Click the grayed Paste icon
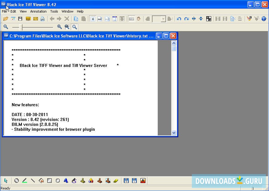Viewport: 269px width, 191px height. (83, 19)
